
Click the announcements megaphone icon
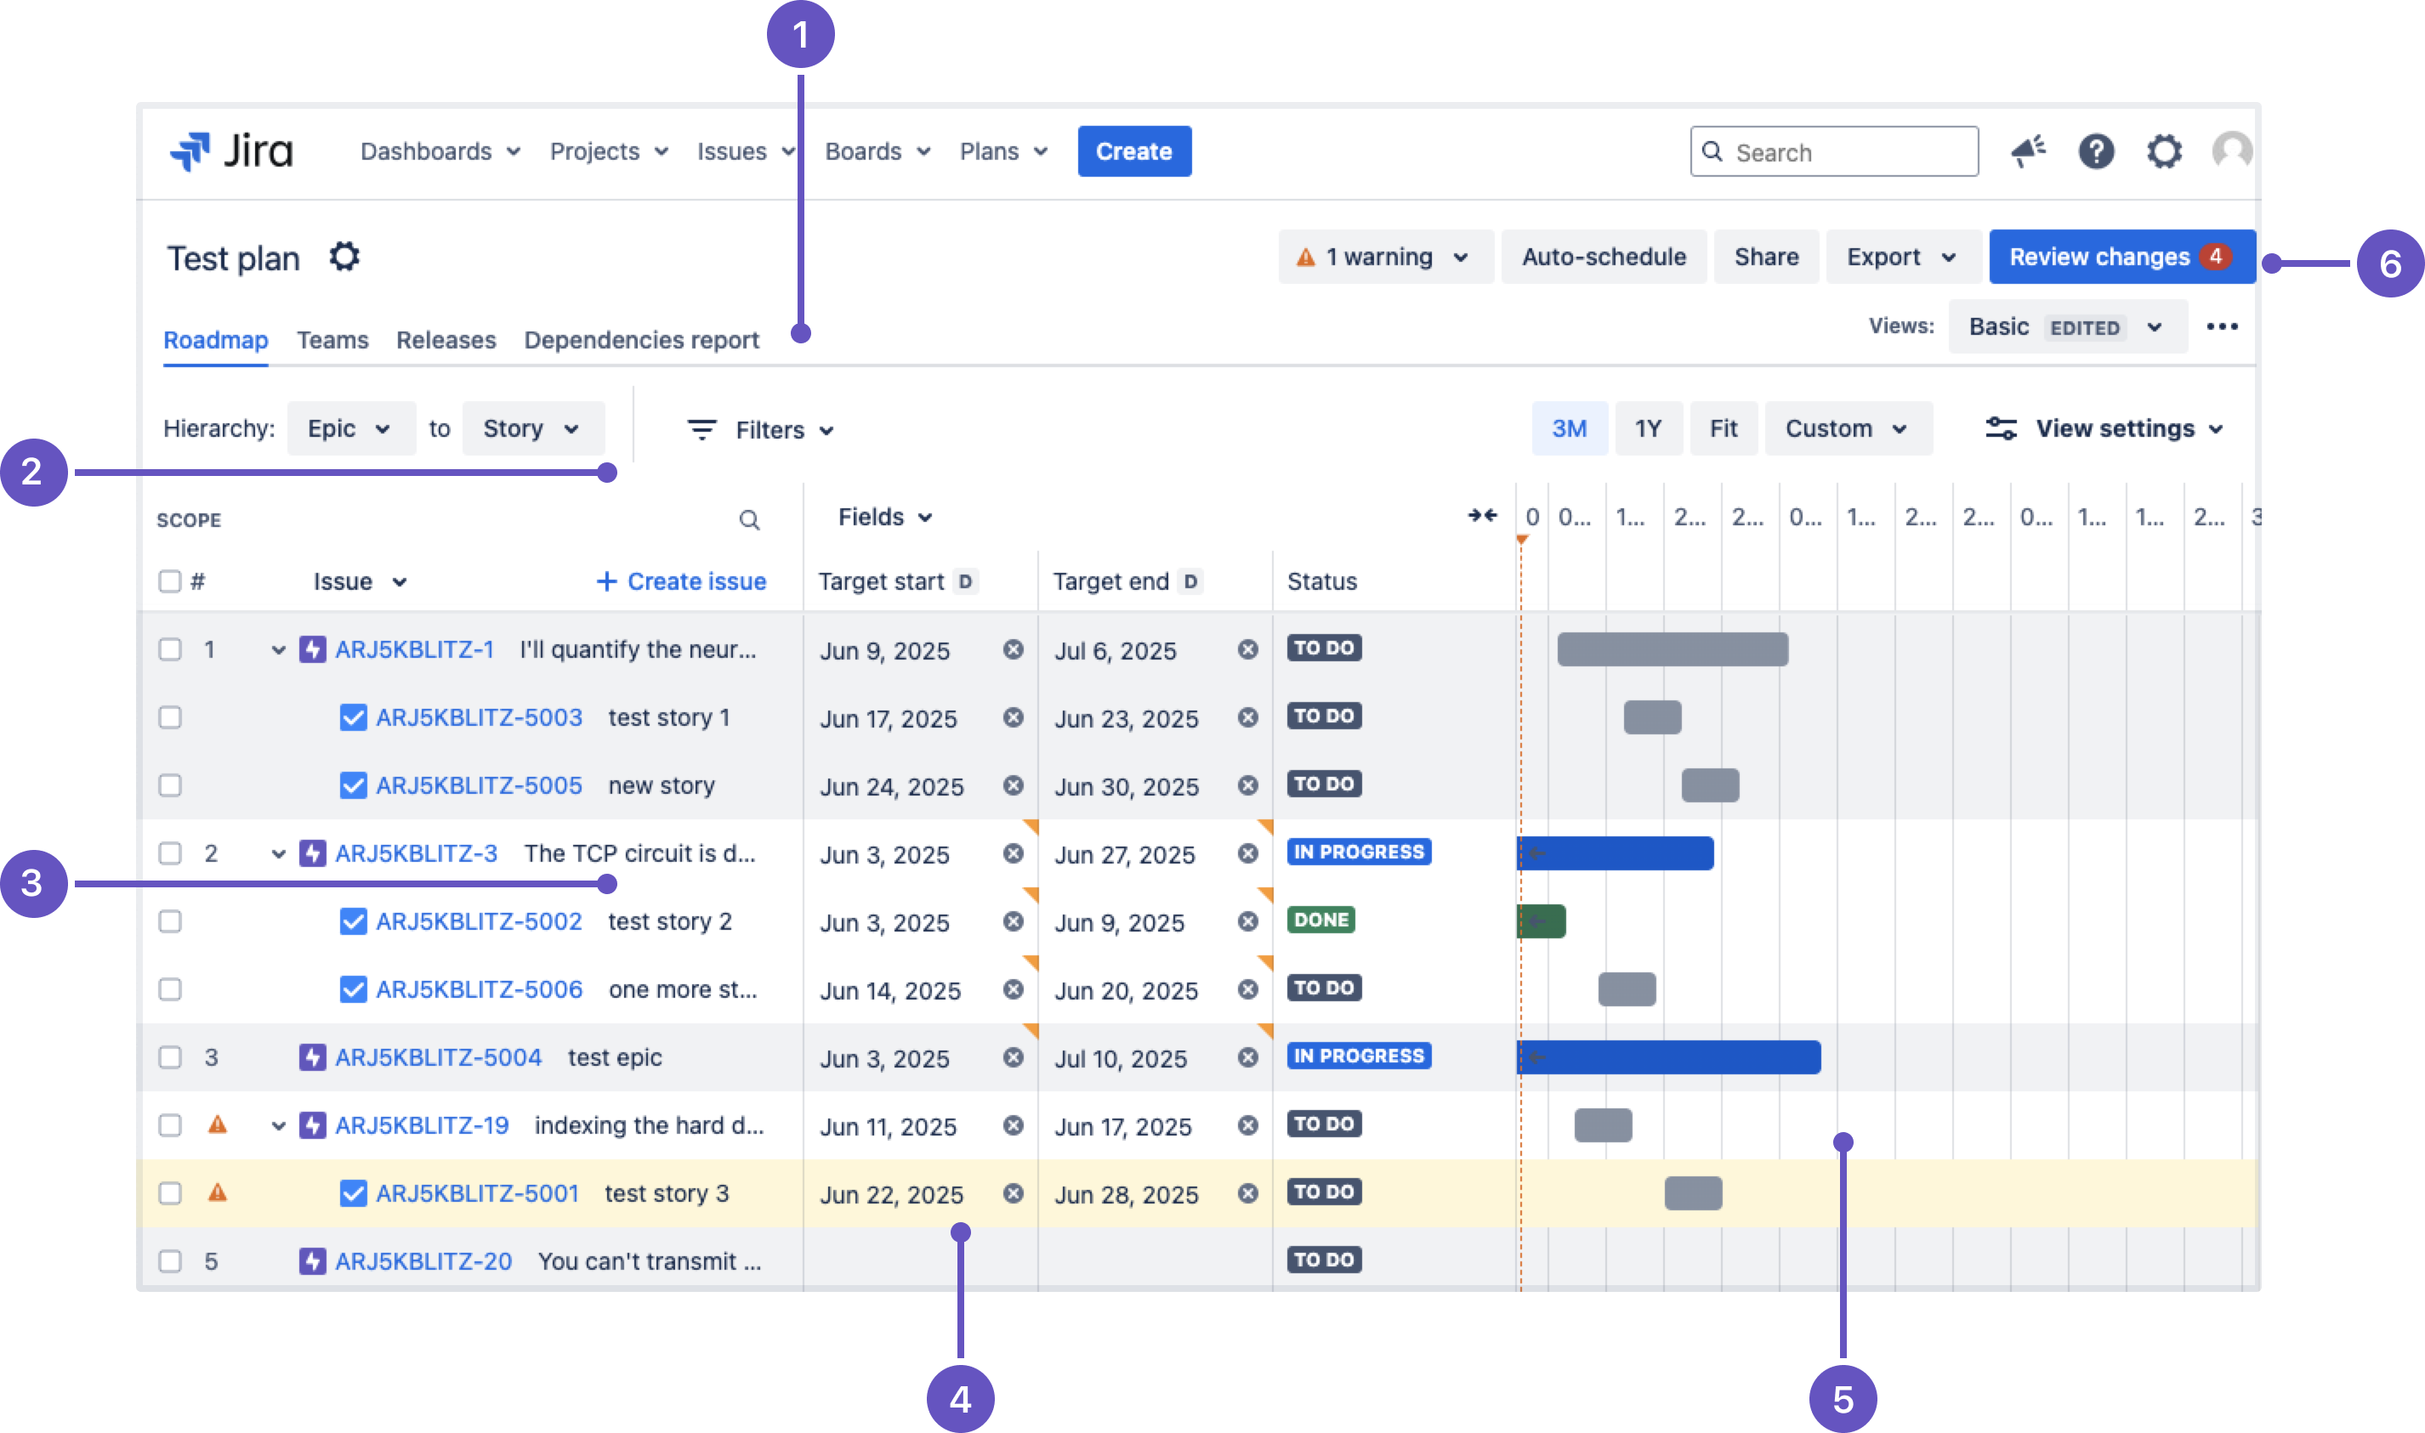pyautogui.click(x=2028, y=150)
